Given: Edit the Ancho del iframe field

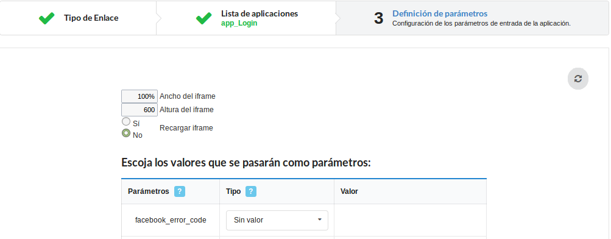Looking at the screenshot, I should pos(140,96).
